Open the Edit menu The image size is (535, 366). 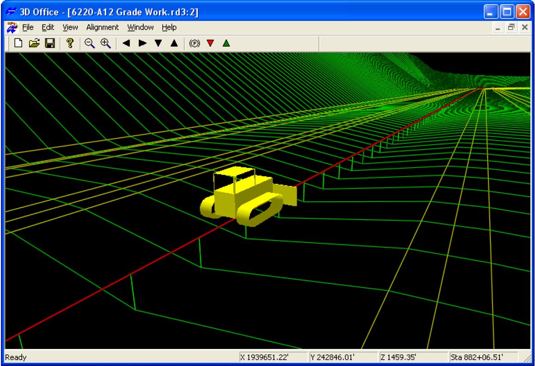pos(48,27)
